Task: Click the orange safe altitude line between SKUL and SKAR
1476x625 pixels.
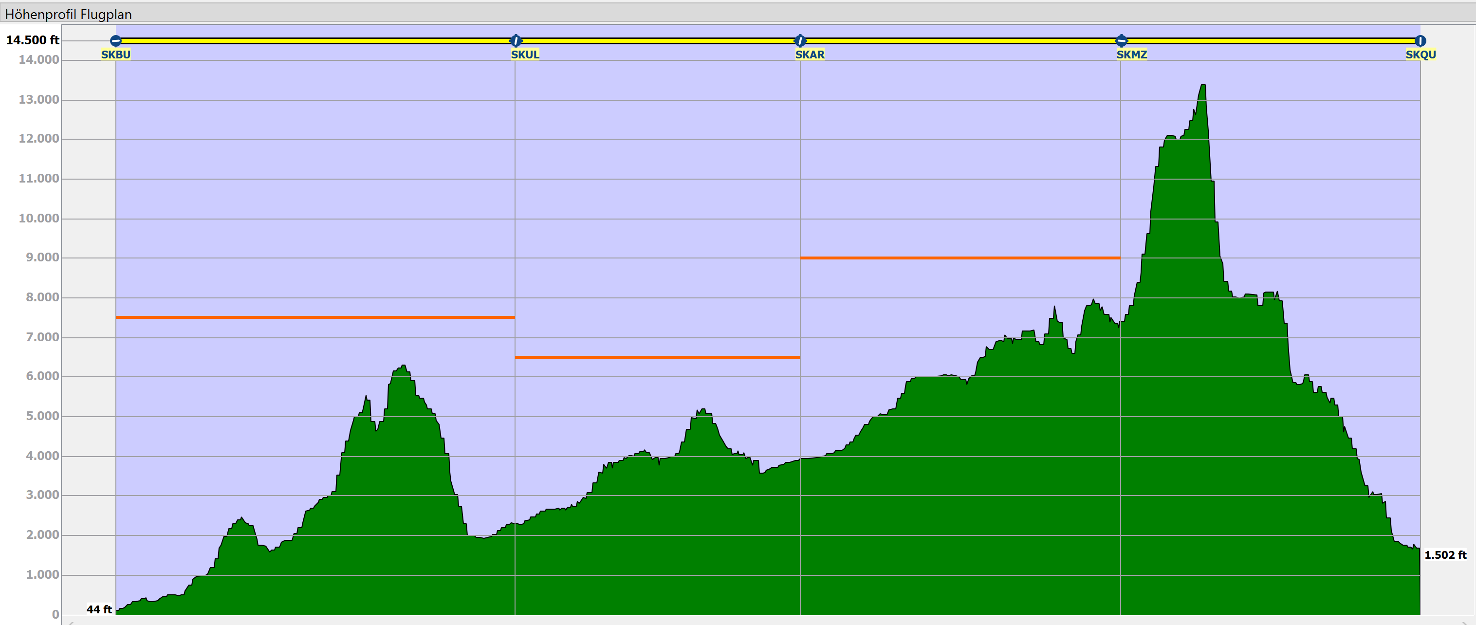Action: point(657,357)
